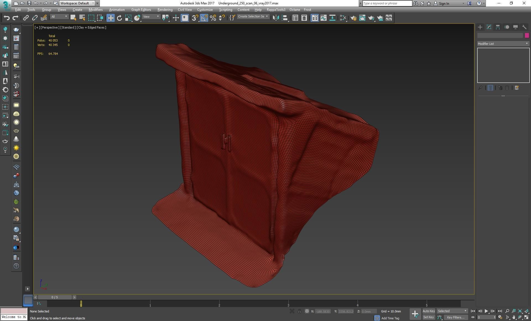
Task: Open the Mirror tool
Action: pos(276,18)
